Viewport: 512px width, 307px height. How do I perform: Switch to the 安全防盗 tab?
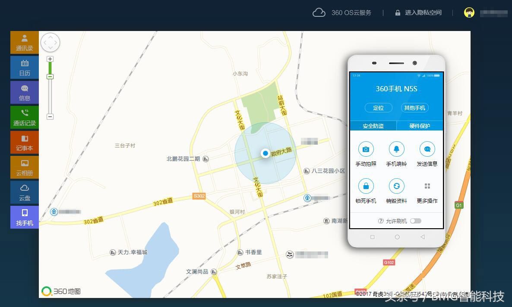373,126
